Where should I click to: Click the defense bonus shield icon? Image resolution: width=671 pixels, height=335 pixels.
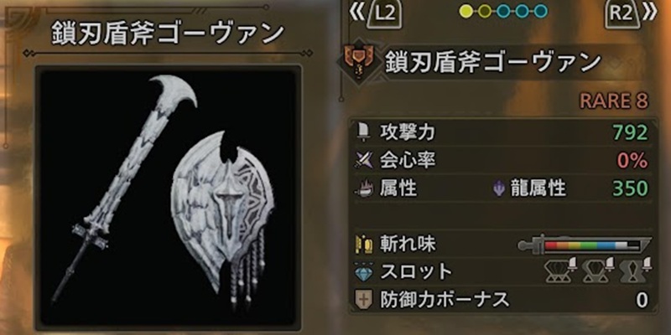(363, 299)
